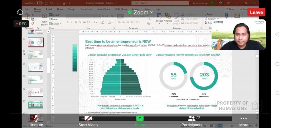
Task: Expand the Zoom meeting info chevron
Action: tap(152, 12)
